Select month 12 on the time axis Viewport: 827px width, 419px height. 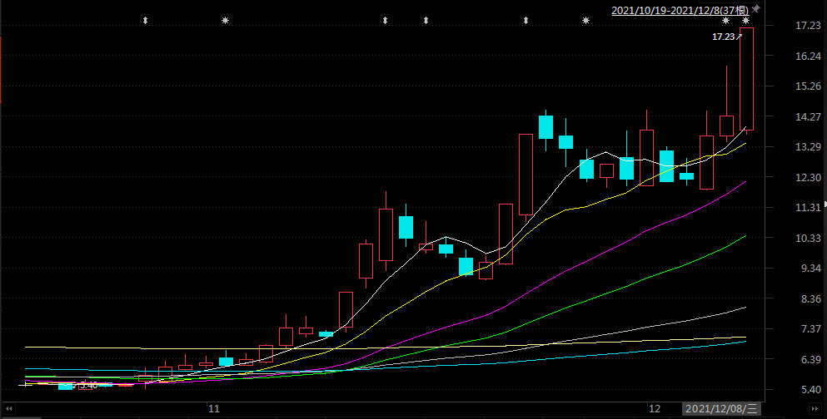click(655, 409)
